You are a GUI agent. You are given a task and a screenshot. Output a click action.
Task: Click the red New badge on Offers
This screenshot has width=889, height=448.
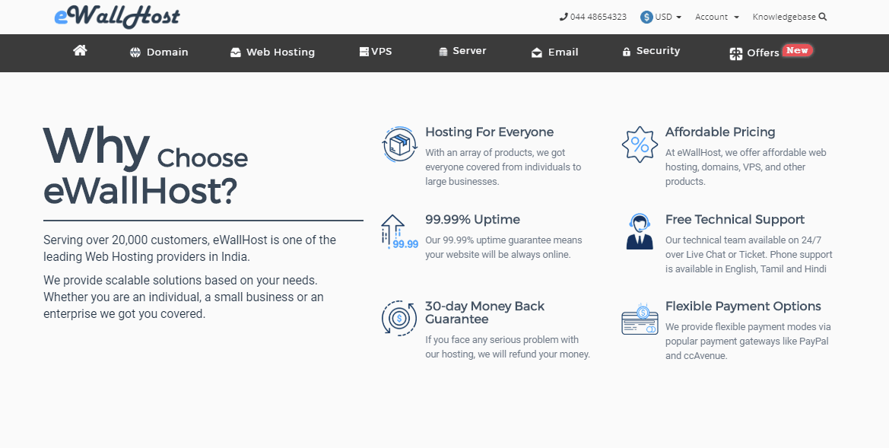pos(797,50)
